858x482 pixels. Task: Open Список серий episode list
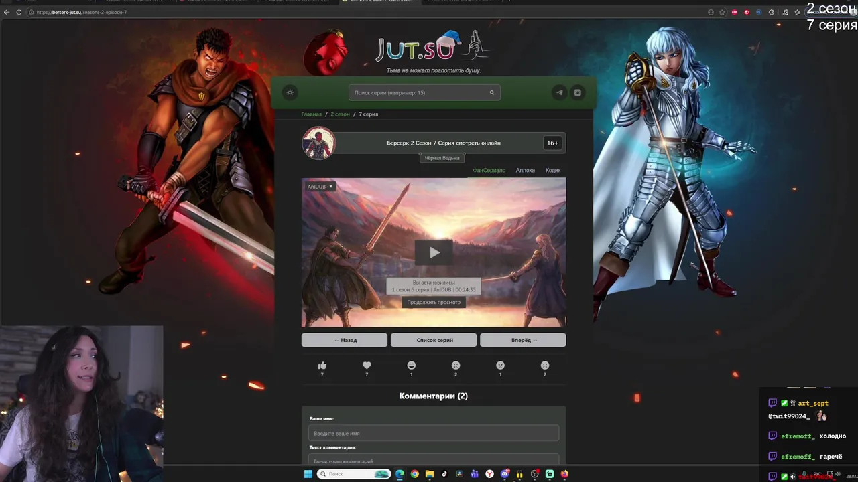pyautogui.click(x=434, y=340)
